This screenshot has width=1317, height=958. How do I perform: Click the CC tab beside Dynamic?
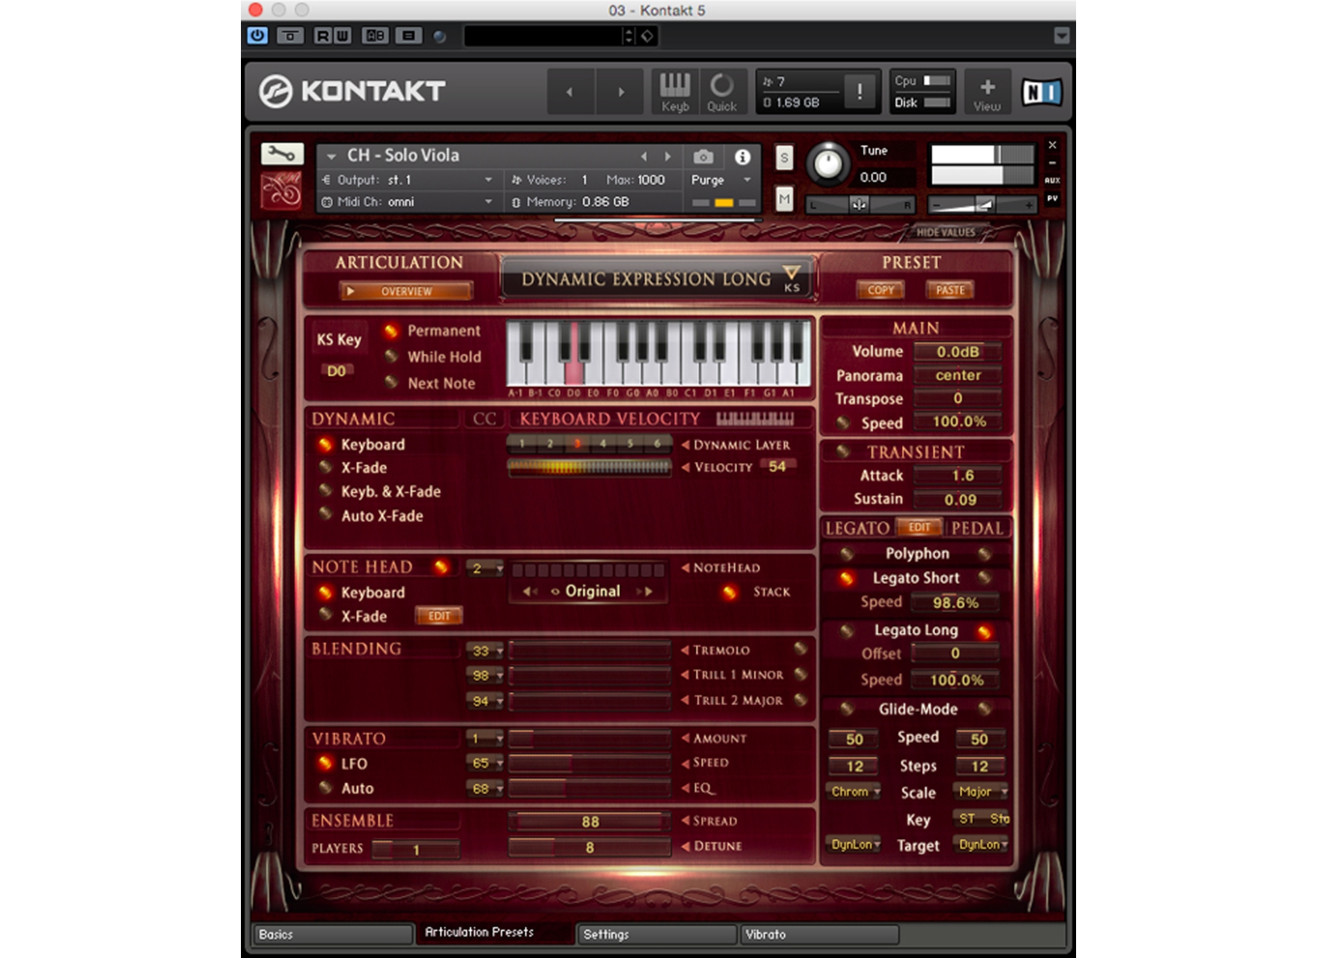[484, 418]
